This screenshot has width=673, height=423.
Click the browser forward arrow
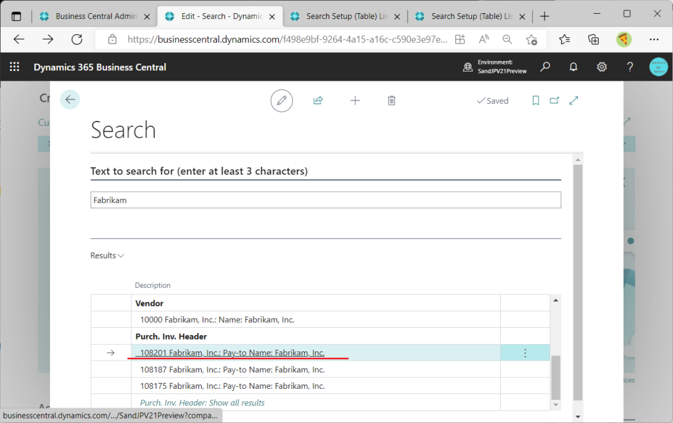click(48, 39)
